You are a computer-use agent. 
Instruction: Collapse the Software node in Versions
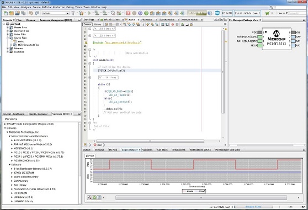pyautogui.click(x=9, y=164)
